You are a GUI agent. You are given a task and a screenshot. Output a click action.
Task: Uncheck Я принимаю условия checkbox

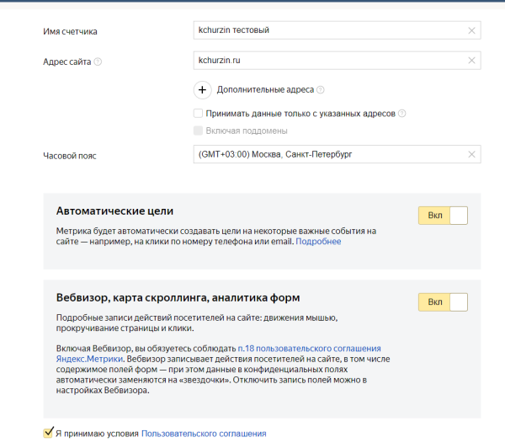coord(48,433)
